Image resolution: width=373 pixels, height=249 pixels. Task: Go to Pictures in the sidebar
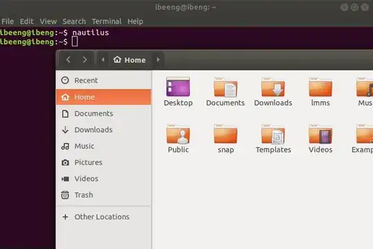tap(104, 162)
